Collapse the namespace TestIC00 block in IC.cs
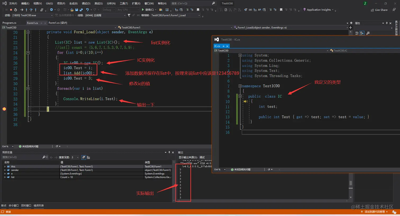400x216 pixels. click(240, 86)
